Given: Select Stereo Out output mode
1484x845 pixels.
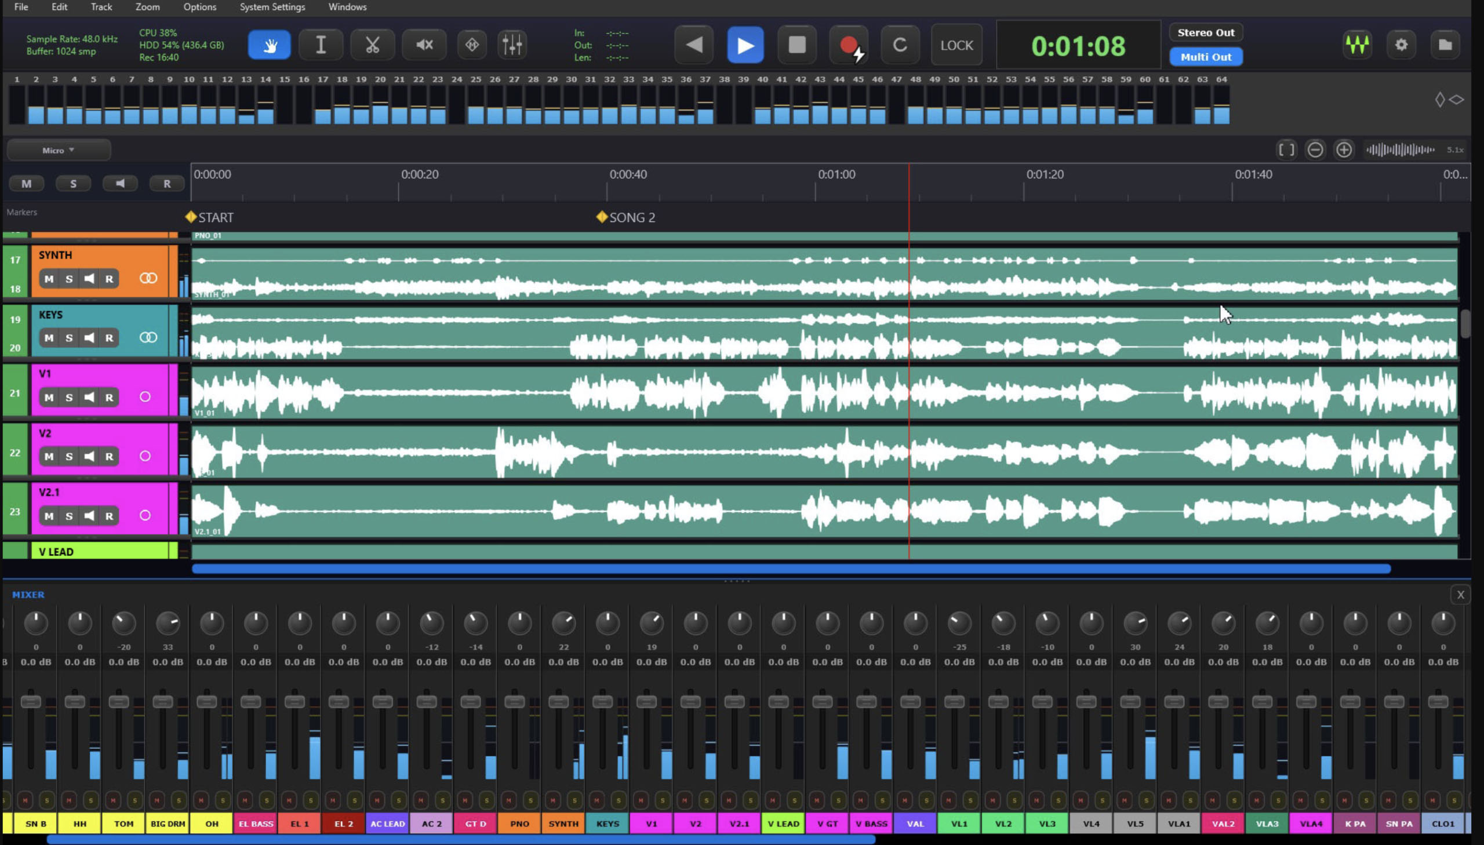Looking at the screenshot, I should [1205, 32].
